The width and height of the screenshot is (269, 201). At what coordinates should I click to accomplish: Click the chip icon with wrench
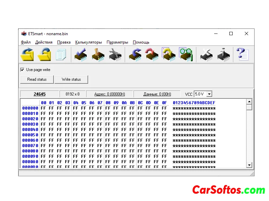pos(115,54)
